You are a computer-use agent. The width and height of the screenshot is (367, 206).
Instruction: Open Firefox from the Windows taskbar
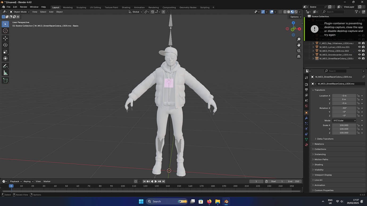point(209,201)
